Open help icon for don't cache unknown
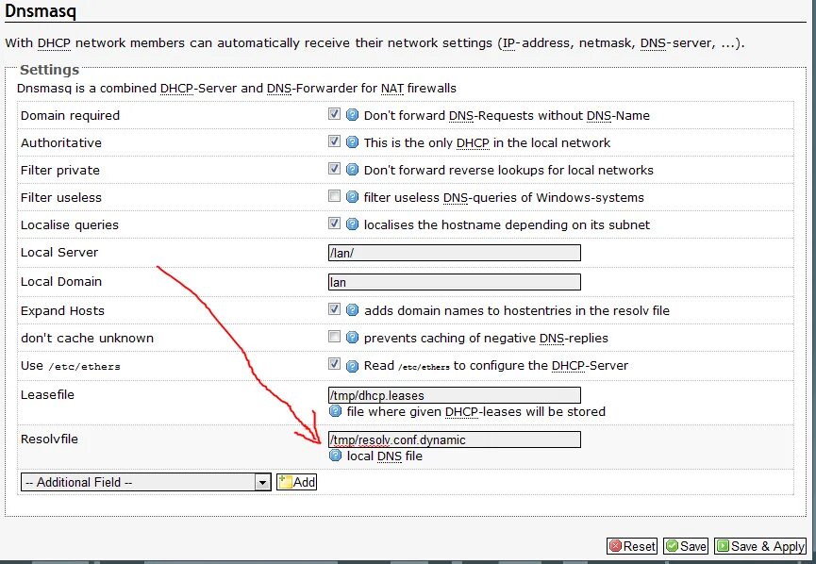The width and height of the screenshot is (816, 564). [x=352, y=337]
